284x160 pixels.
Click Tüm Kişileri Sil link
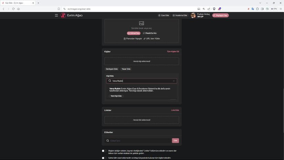(173, 51)
